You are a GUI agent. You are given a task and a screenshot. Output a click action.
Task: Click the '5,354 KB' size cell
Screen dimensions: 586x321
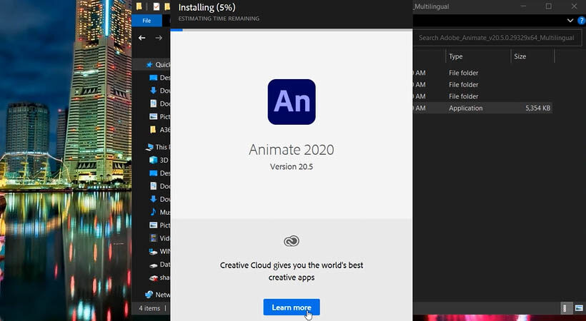pyautogui.click(x=537, y=108)
